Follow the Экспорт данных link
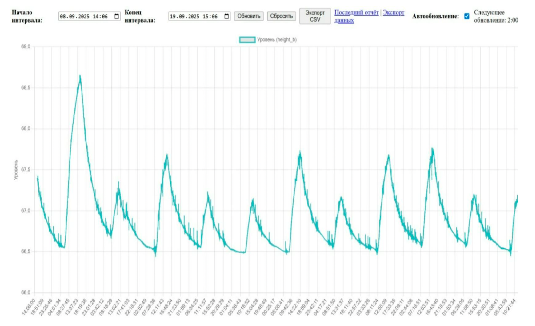 393,13
